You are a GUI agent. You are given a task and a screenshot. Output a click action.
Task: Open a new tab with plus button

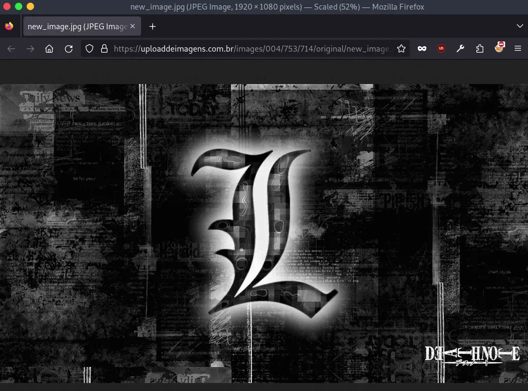tap(153, 26)
